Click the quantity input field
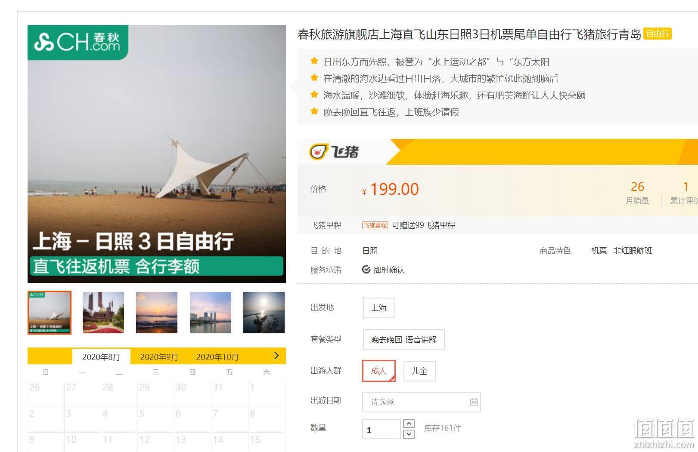 coord(382,429)
